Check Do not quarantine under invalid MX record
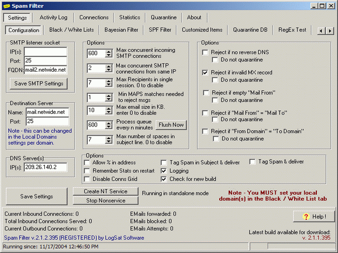 coord(215,80)
